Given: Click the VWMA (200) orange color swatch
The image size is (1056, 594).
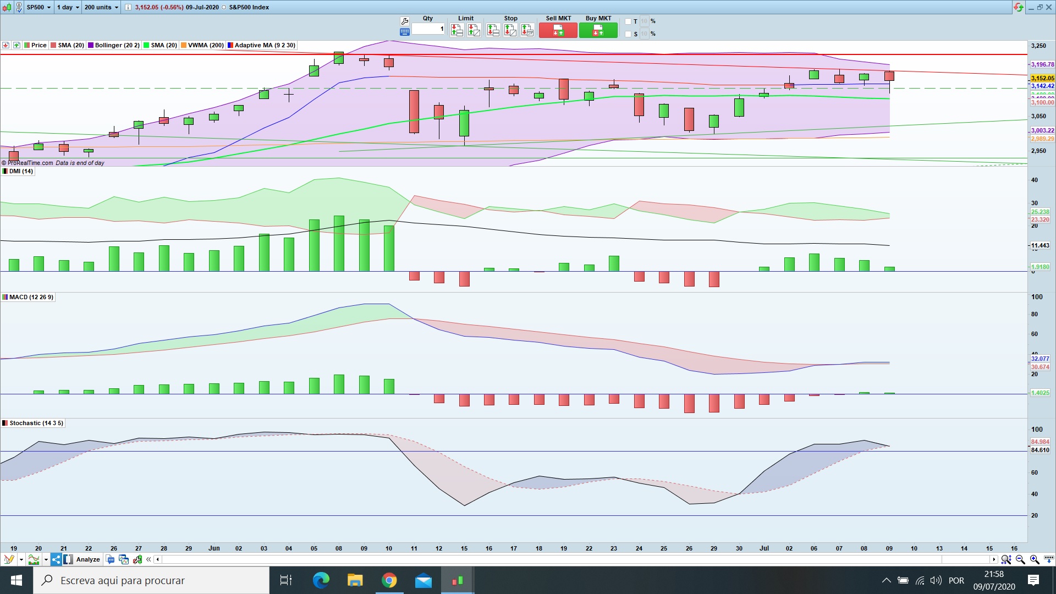Looking at the screenshot, I should pos(184,45).
